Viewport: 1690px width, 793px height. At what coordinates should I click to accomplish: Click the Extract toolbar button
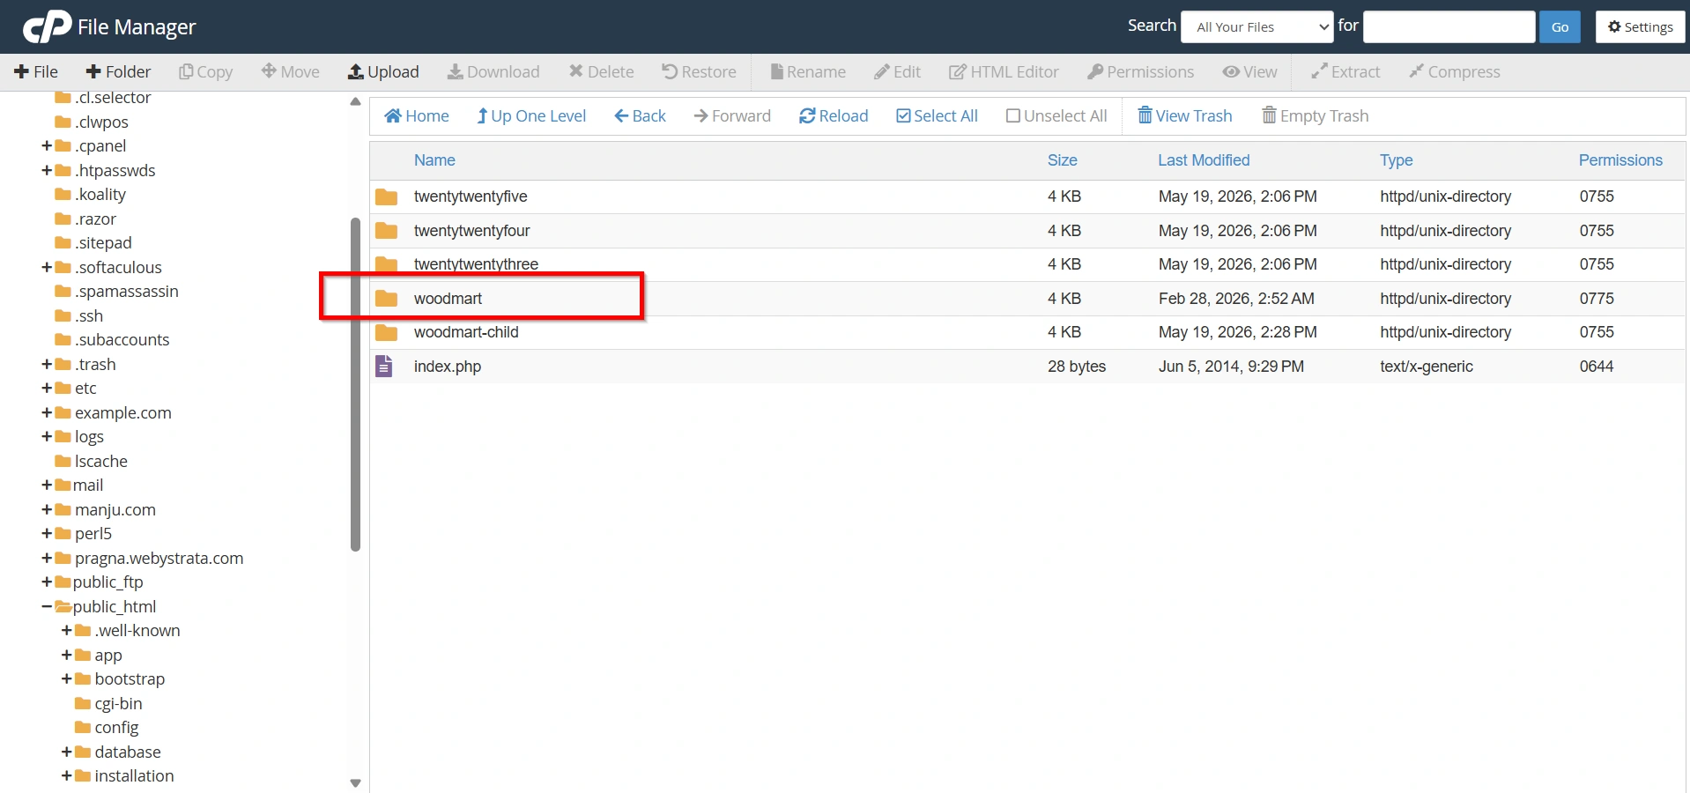click(x=1345, y=71)
